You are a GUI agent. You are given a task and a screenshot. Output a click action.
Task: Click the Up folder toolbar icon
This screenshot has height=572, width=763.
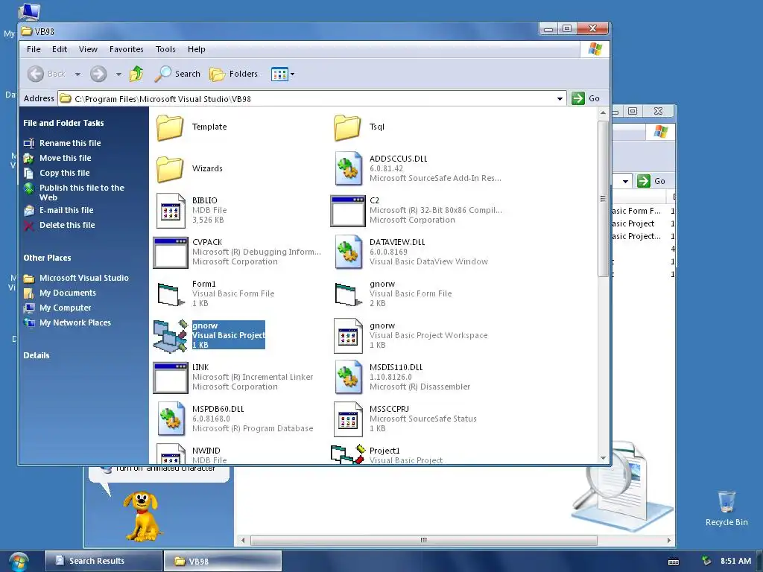tap(136, 74)
